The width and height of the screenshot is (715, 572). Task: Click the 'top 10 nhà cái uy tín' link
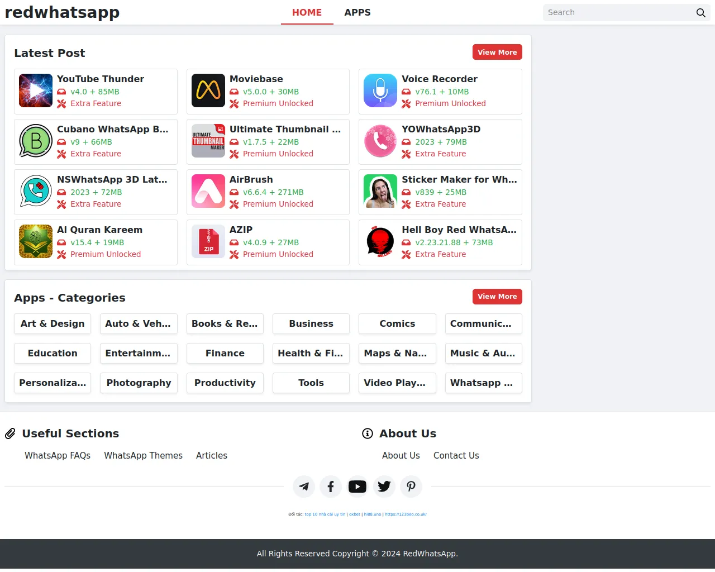[325, 514]
